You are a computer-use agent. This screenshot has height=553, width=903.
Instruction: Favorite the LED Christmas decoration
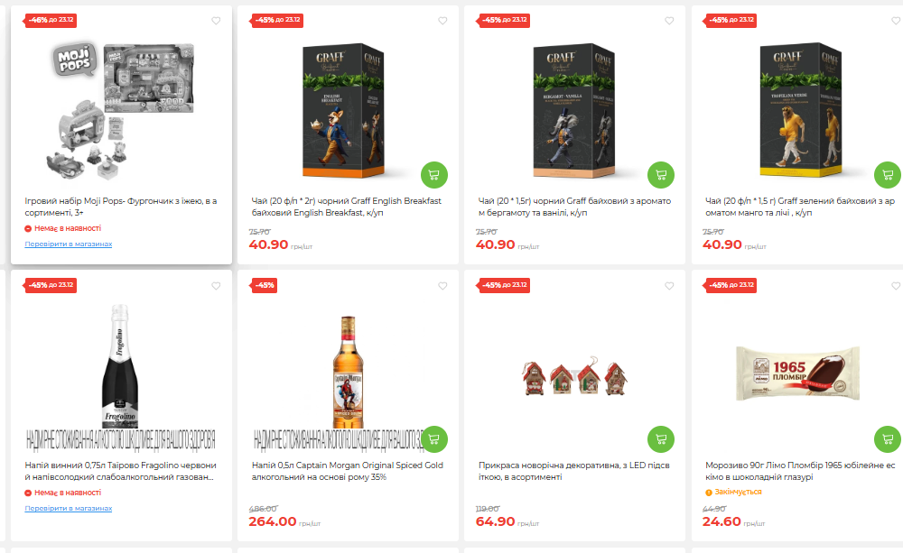(x=669, y=286)
